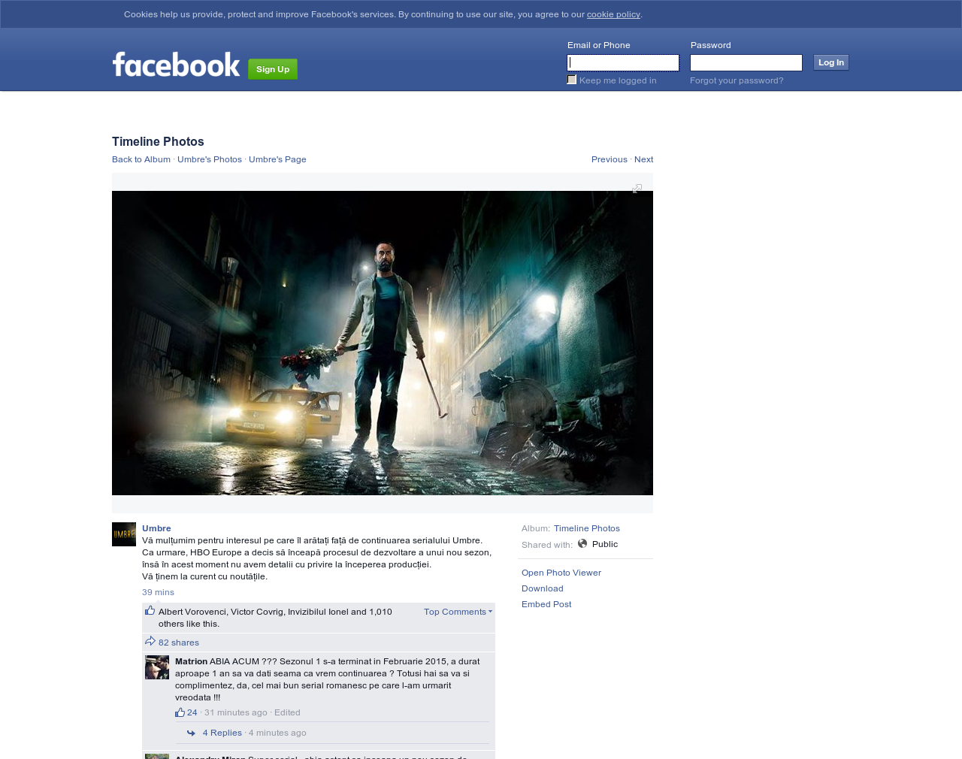Image resolution: width=962 pixels, height=759 pixels.
Task: Click the 31 minutes ago timestamp
Action: (x=236, y=712)
